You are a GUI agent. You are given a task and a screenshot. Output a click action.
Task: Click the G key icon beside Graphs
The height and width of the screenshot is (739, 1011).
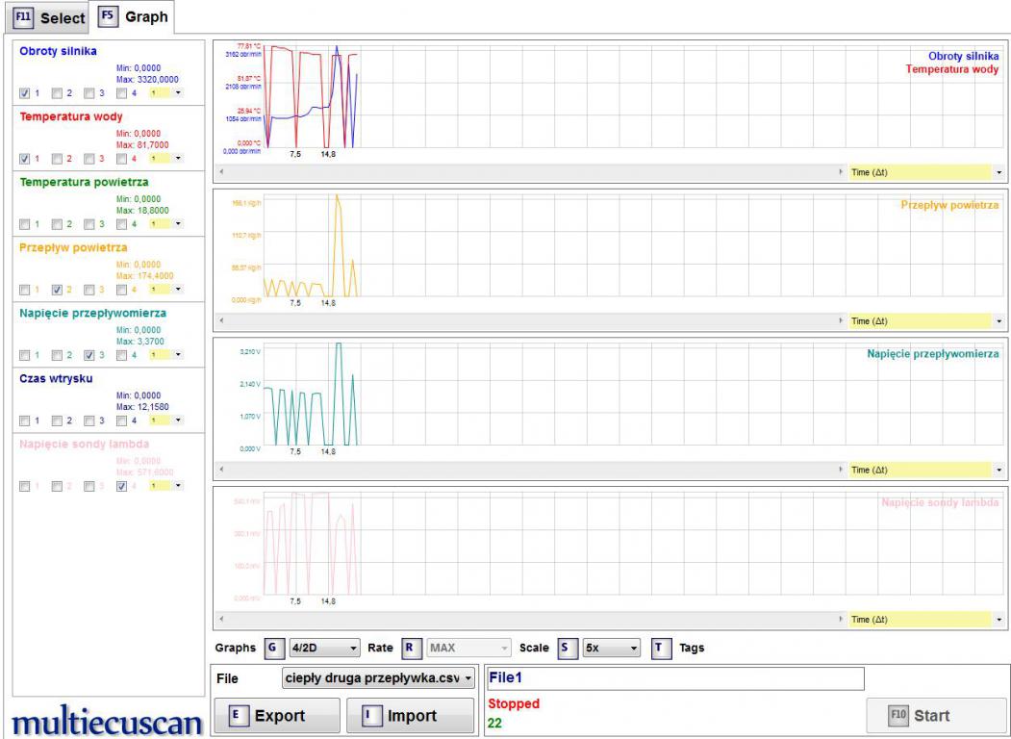click(x=270, y=648)
